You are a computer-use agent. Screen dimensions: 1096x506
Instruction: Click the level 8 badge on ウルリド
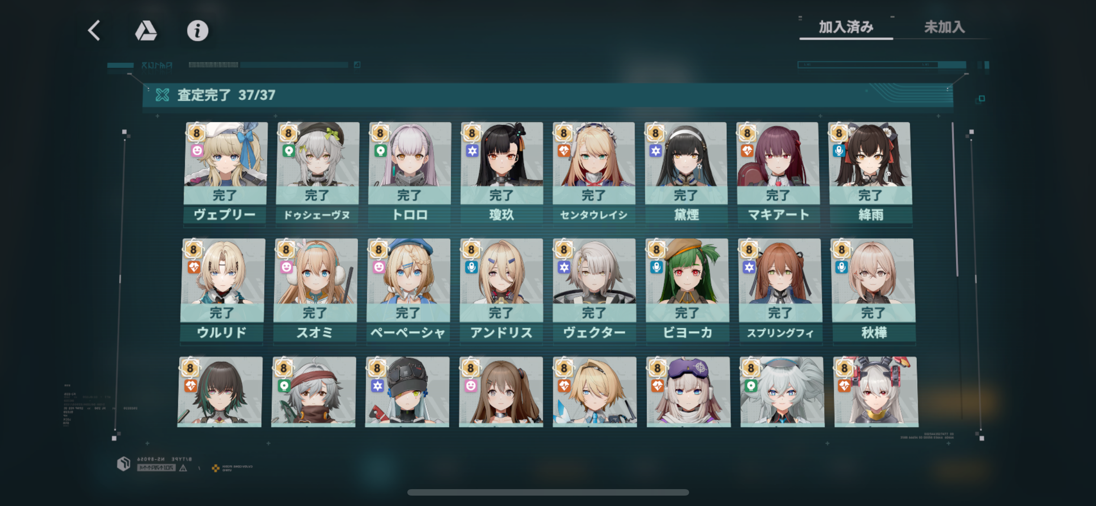193,249
